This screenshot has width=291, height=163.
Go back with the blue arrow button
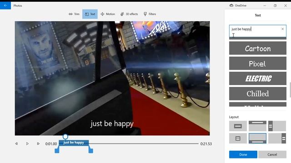[x=5, y=5]
